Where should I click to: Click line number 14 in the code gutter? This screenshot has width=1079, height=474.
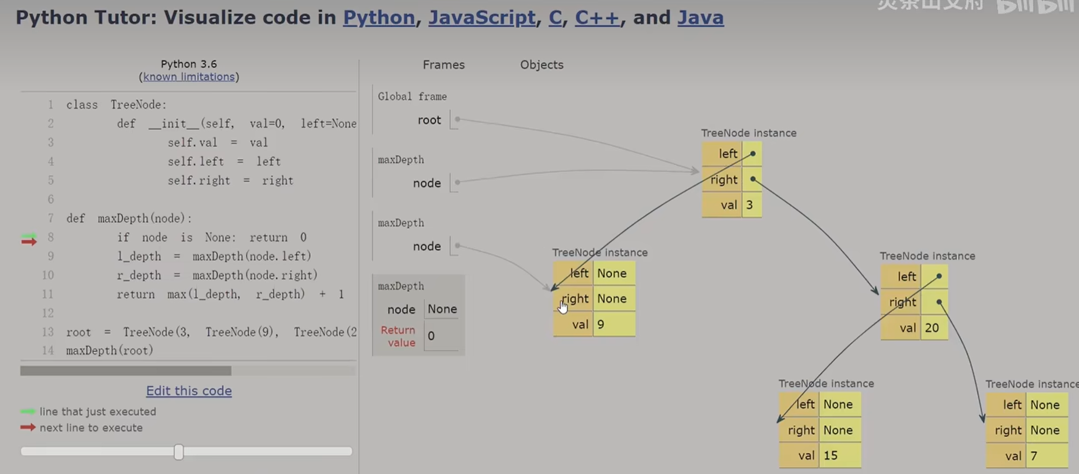(x=48, y=350)
